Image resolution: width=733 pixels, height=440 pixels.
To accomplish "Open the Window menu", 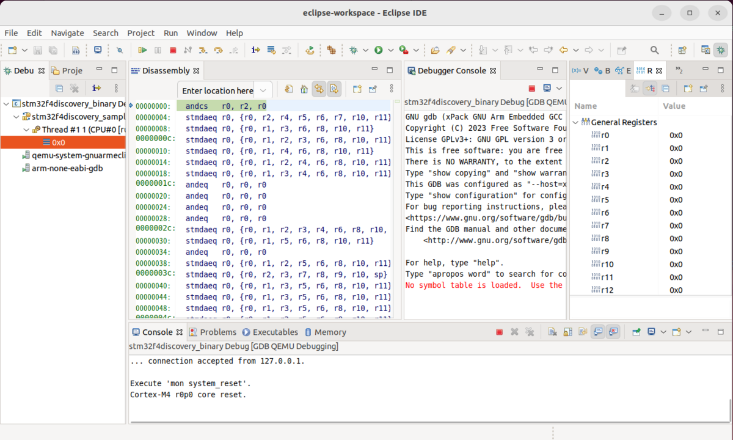I will tap(202, 33).
